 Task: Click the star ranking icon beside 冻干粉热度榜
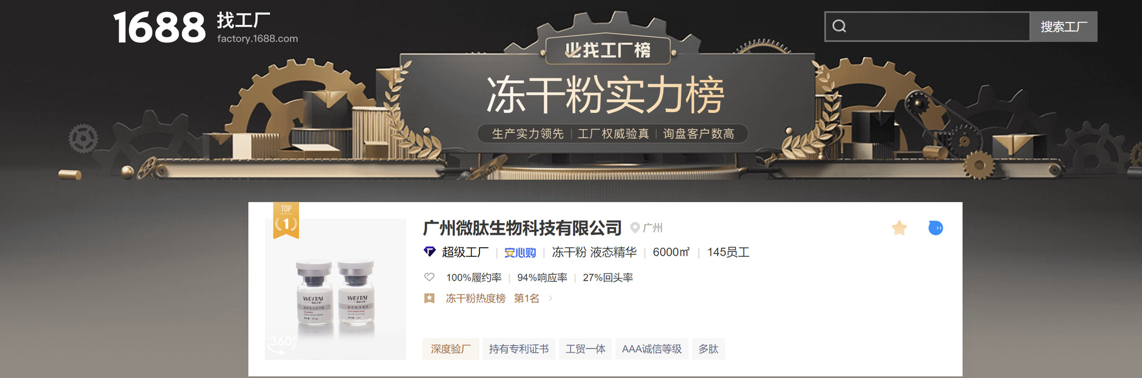point(429,298)
